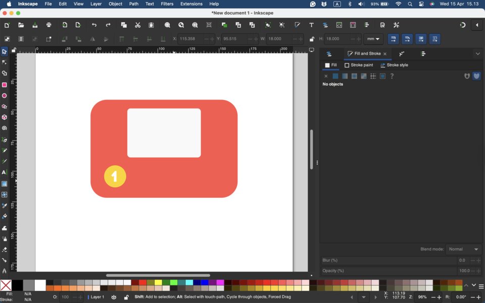Select the Ellipse/Circle tool
The image size is (485, 303).
[5, 96]
